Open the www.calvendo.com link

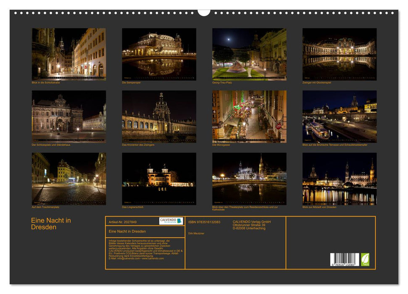(x=152, y=259)
